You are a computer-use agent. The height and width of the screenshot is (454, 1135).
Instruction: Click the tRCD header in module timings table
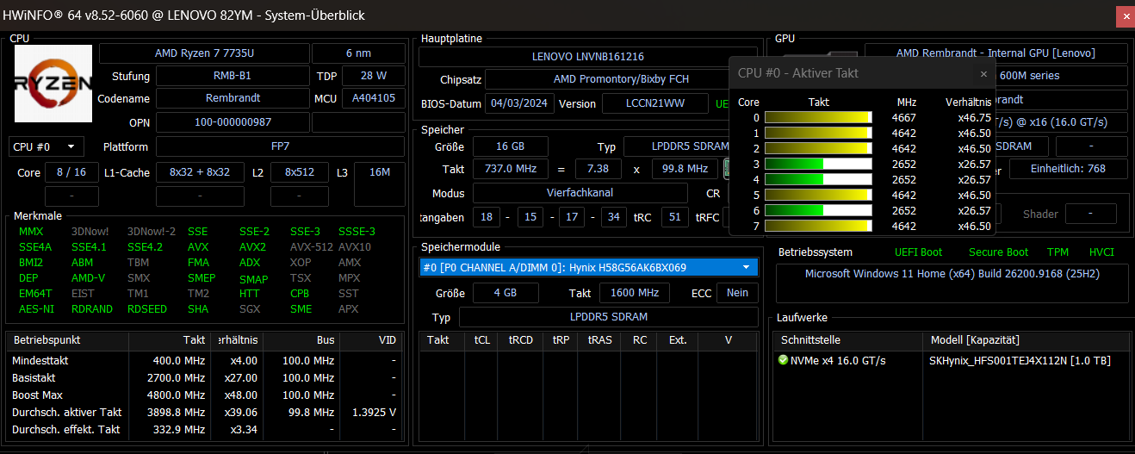(520, 340)
